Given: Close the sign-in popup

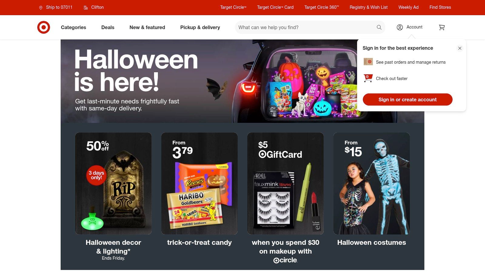Looking at the screenshot, I should coord(460,48).
